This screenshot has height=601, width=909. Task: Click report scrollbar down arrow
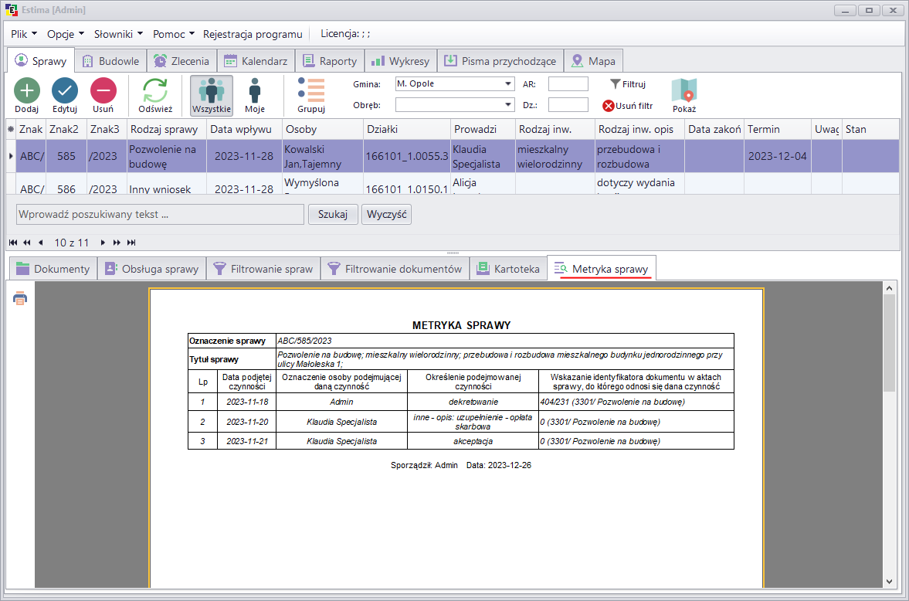pyautogui.click(x=889, y=582)
